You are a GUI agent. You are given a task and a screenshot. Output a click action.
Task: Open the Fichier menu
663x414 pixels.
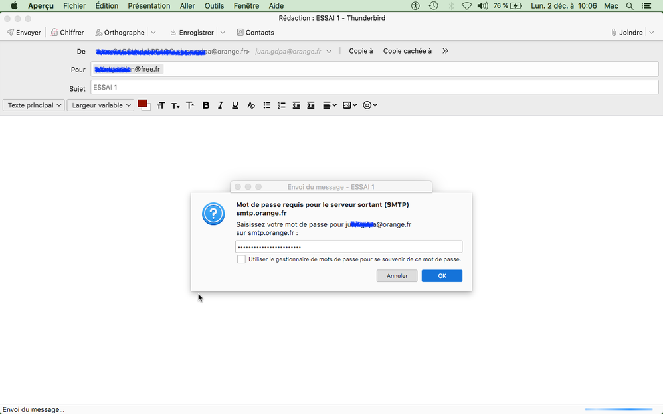point(74,6)
